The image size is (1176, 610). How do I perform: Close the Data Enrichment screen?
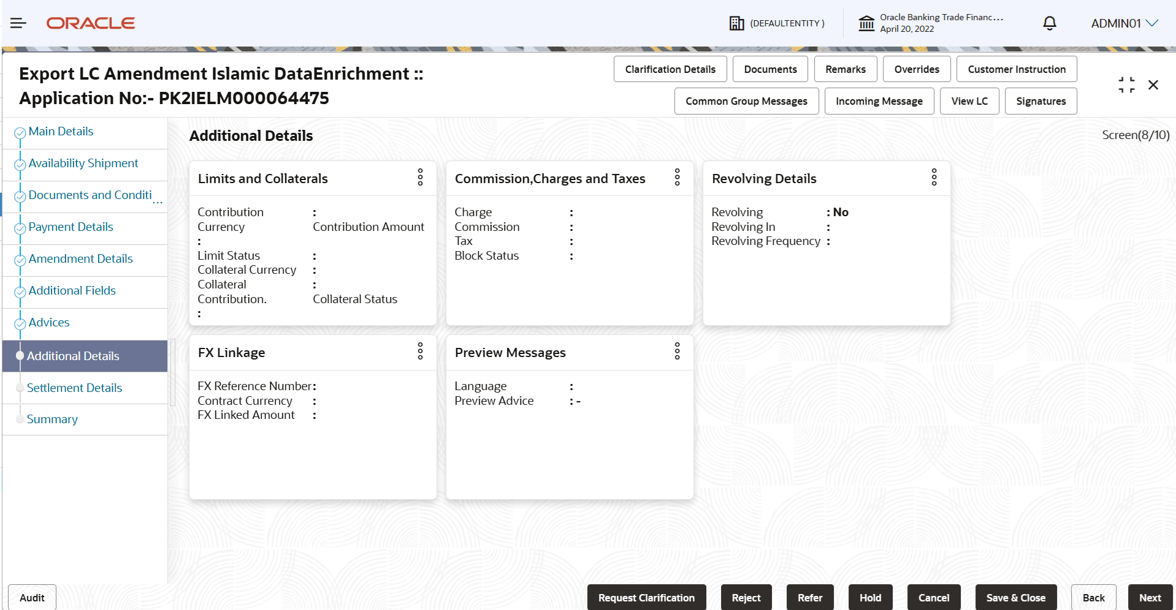[x=1153, y=85]
